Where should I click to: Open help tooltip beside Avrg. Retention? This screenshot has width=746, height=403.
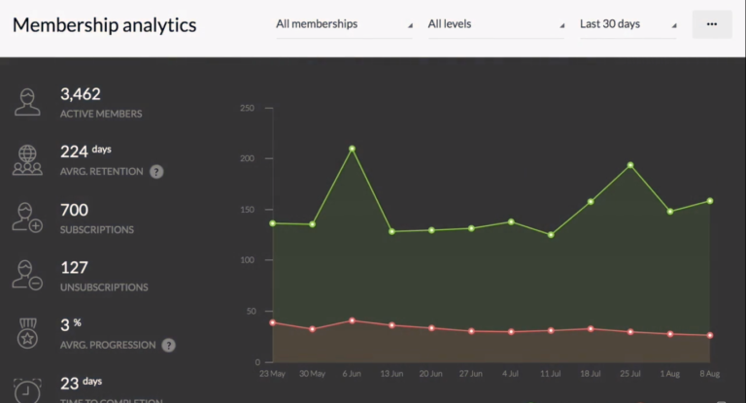click(x=156, y=172)
